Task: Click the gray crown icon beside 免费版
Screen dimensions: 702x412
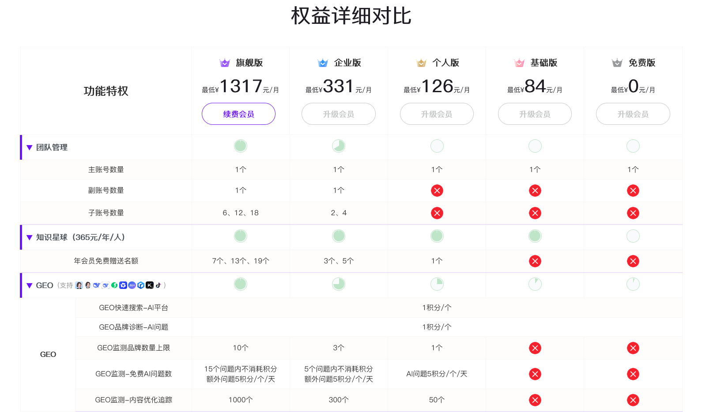Action: (617, 63)
